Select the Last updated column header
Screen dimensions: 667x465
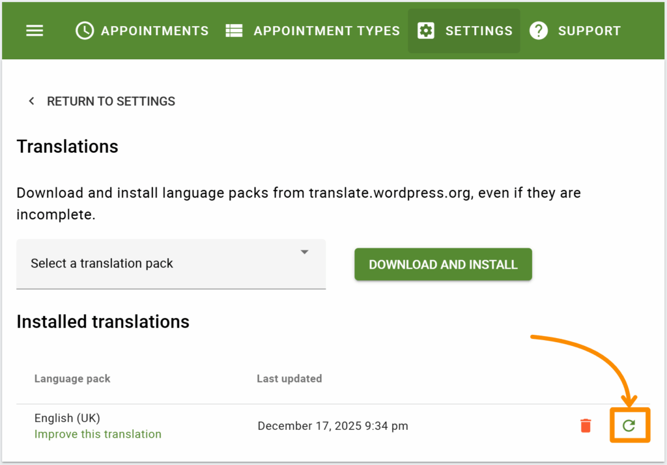tap(289, 378)
